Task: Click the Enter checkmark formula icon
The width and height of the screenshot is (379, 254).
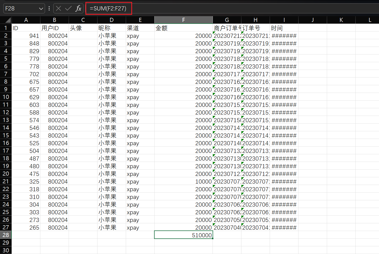Action: point(68,8)
